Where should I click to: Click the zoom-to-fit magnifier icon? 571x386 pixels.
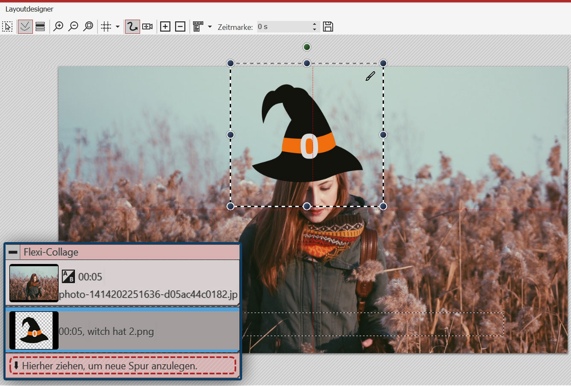(x=88, y=27)
